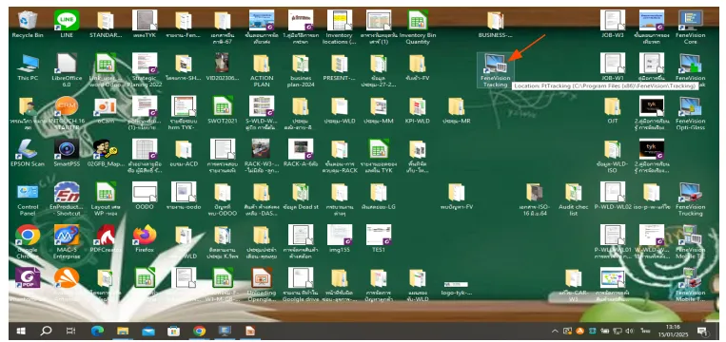This screenshot has height=342, width=726.
Task: Open the Inventory Bin Quantity spreadsheet
Action: click(x=417, y=27)
